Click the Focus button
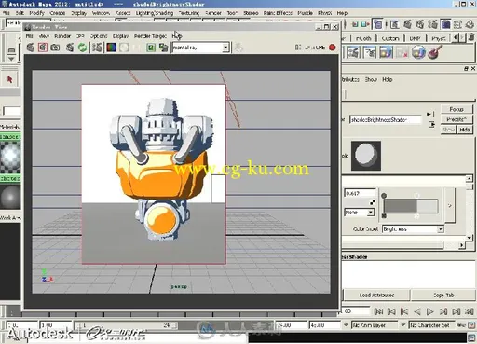The image size is (477, 344). click(457, 109)
